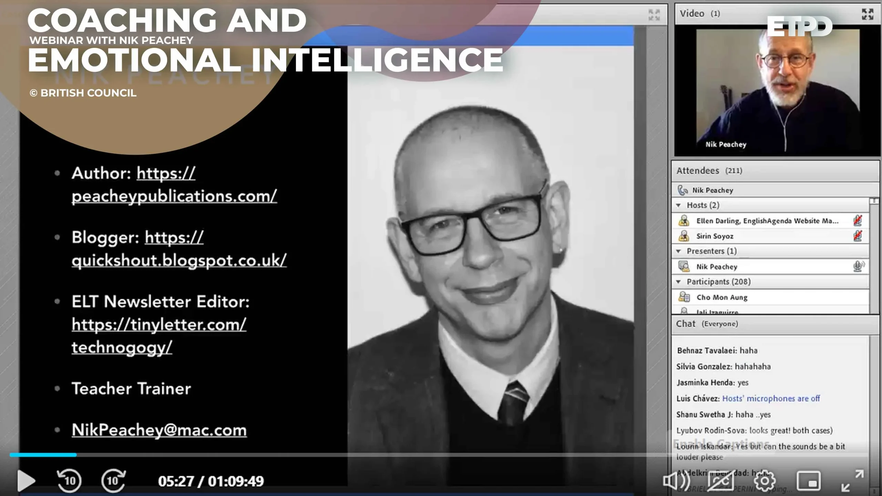Mute the video volume speaker icon
Screen dimensions: 882x496
pyautogui.click(x=676, y=481)
